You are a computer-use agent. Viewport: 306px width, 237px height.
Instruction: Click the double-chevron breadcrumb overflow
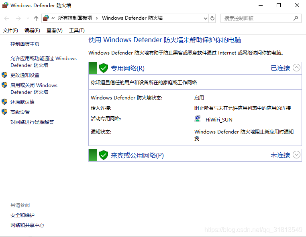pyautogui.click(x=53, y=18)
